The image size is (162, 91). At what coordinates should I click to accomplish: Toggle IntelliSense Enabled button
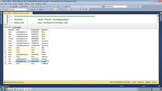coord(56,10)
